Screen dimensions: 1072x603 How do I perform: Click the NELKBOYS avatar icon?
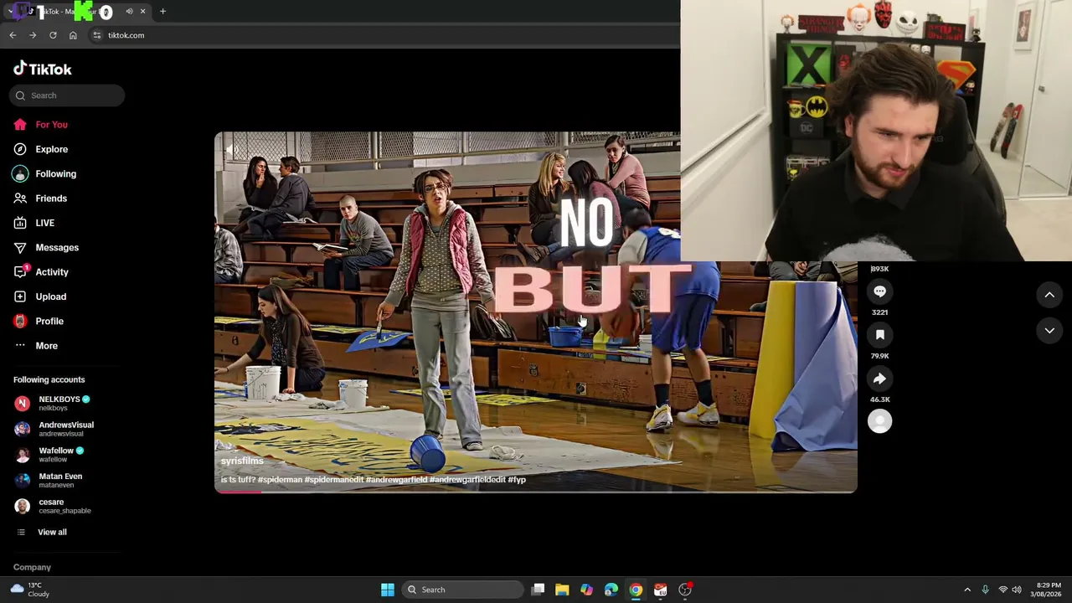[x=23, y=404]
